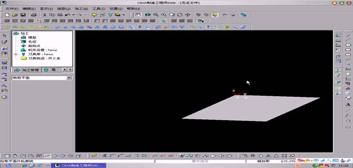Switch to the 加工管理 tab
The height and width of the screenshot is (168, 353).
26,70
